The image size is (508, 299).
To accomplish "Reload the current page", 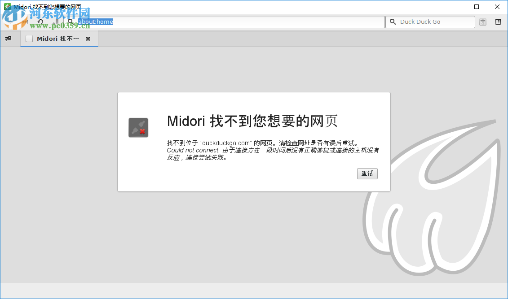I will (40, 22).
